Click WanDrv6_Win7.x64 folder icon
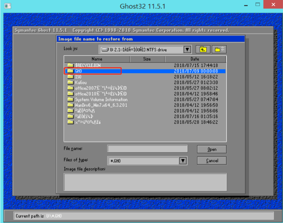 pyautogui.click(x=70, y=105)
